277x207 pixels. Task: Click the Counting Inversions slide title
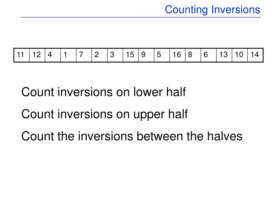coord(213,10)
